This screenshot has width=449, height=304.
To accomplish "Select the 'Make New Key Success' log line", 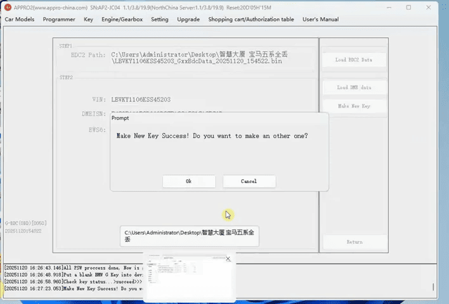I will pos(70,288).
